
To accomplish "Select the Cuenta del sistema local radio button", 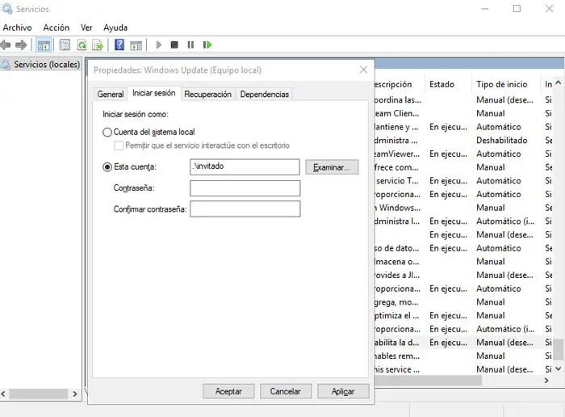I will [107, 132].
